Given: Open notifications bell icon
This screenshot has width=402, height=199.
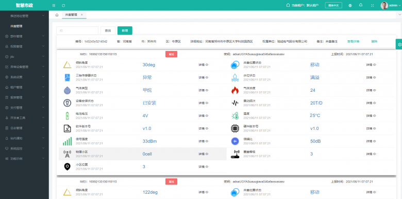Looking at the screenshot, I should coord(361,5).
